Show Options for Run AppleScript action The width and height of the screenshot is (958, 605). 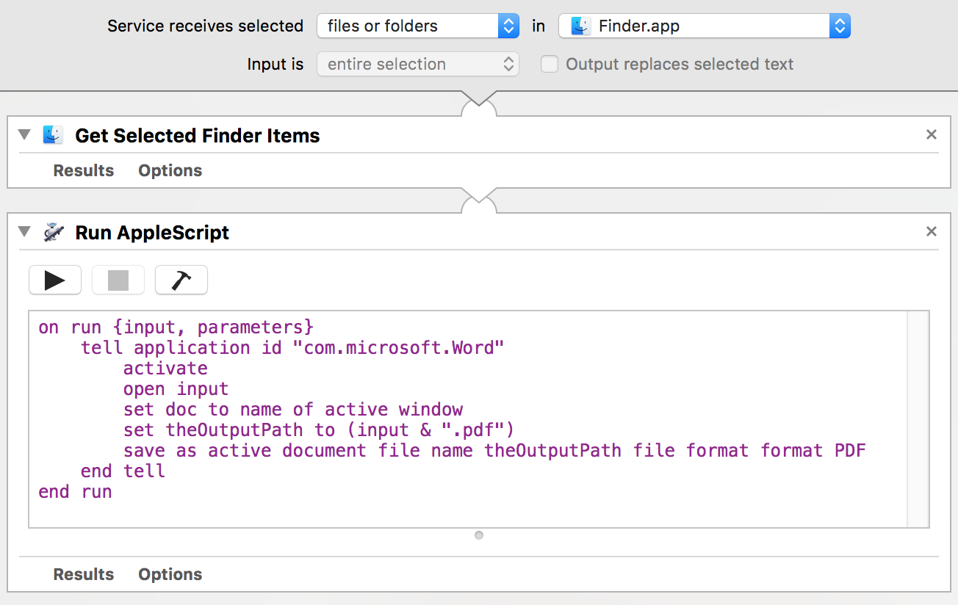point(170,574)
